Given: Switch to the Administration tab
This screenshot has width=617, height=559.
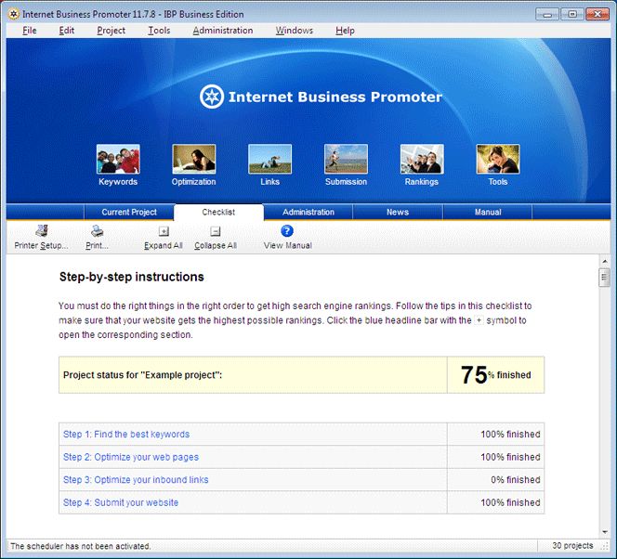Looking at the screenshot, I should (x=308, y=212).
